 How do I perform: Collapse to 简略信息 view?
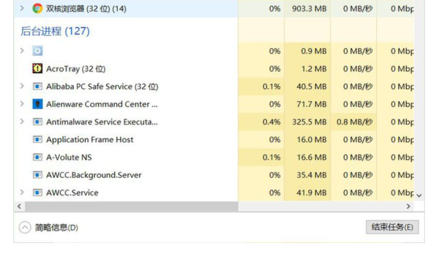click(x=49, y=228)
